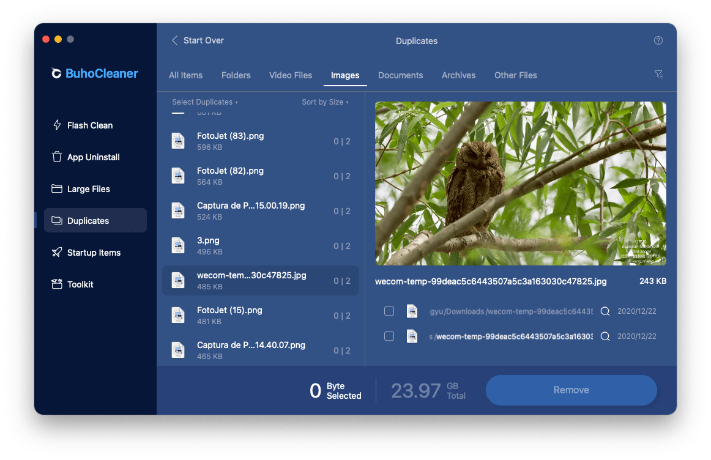Switch to the Folders tab

click(x=236, y=75)
